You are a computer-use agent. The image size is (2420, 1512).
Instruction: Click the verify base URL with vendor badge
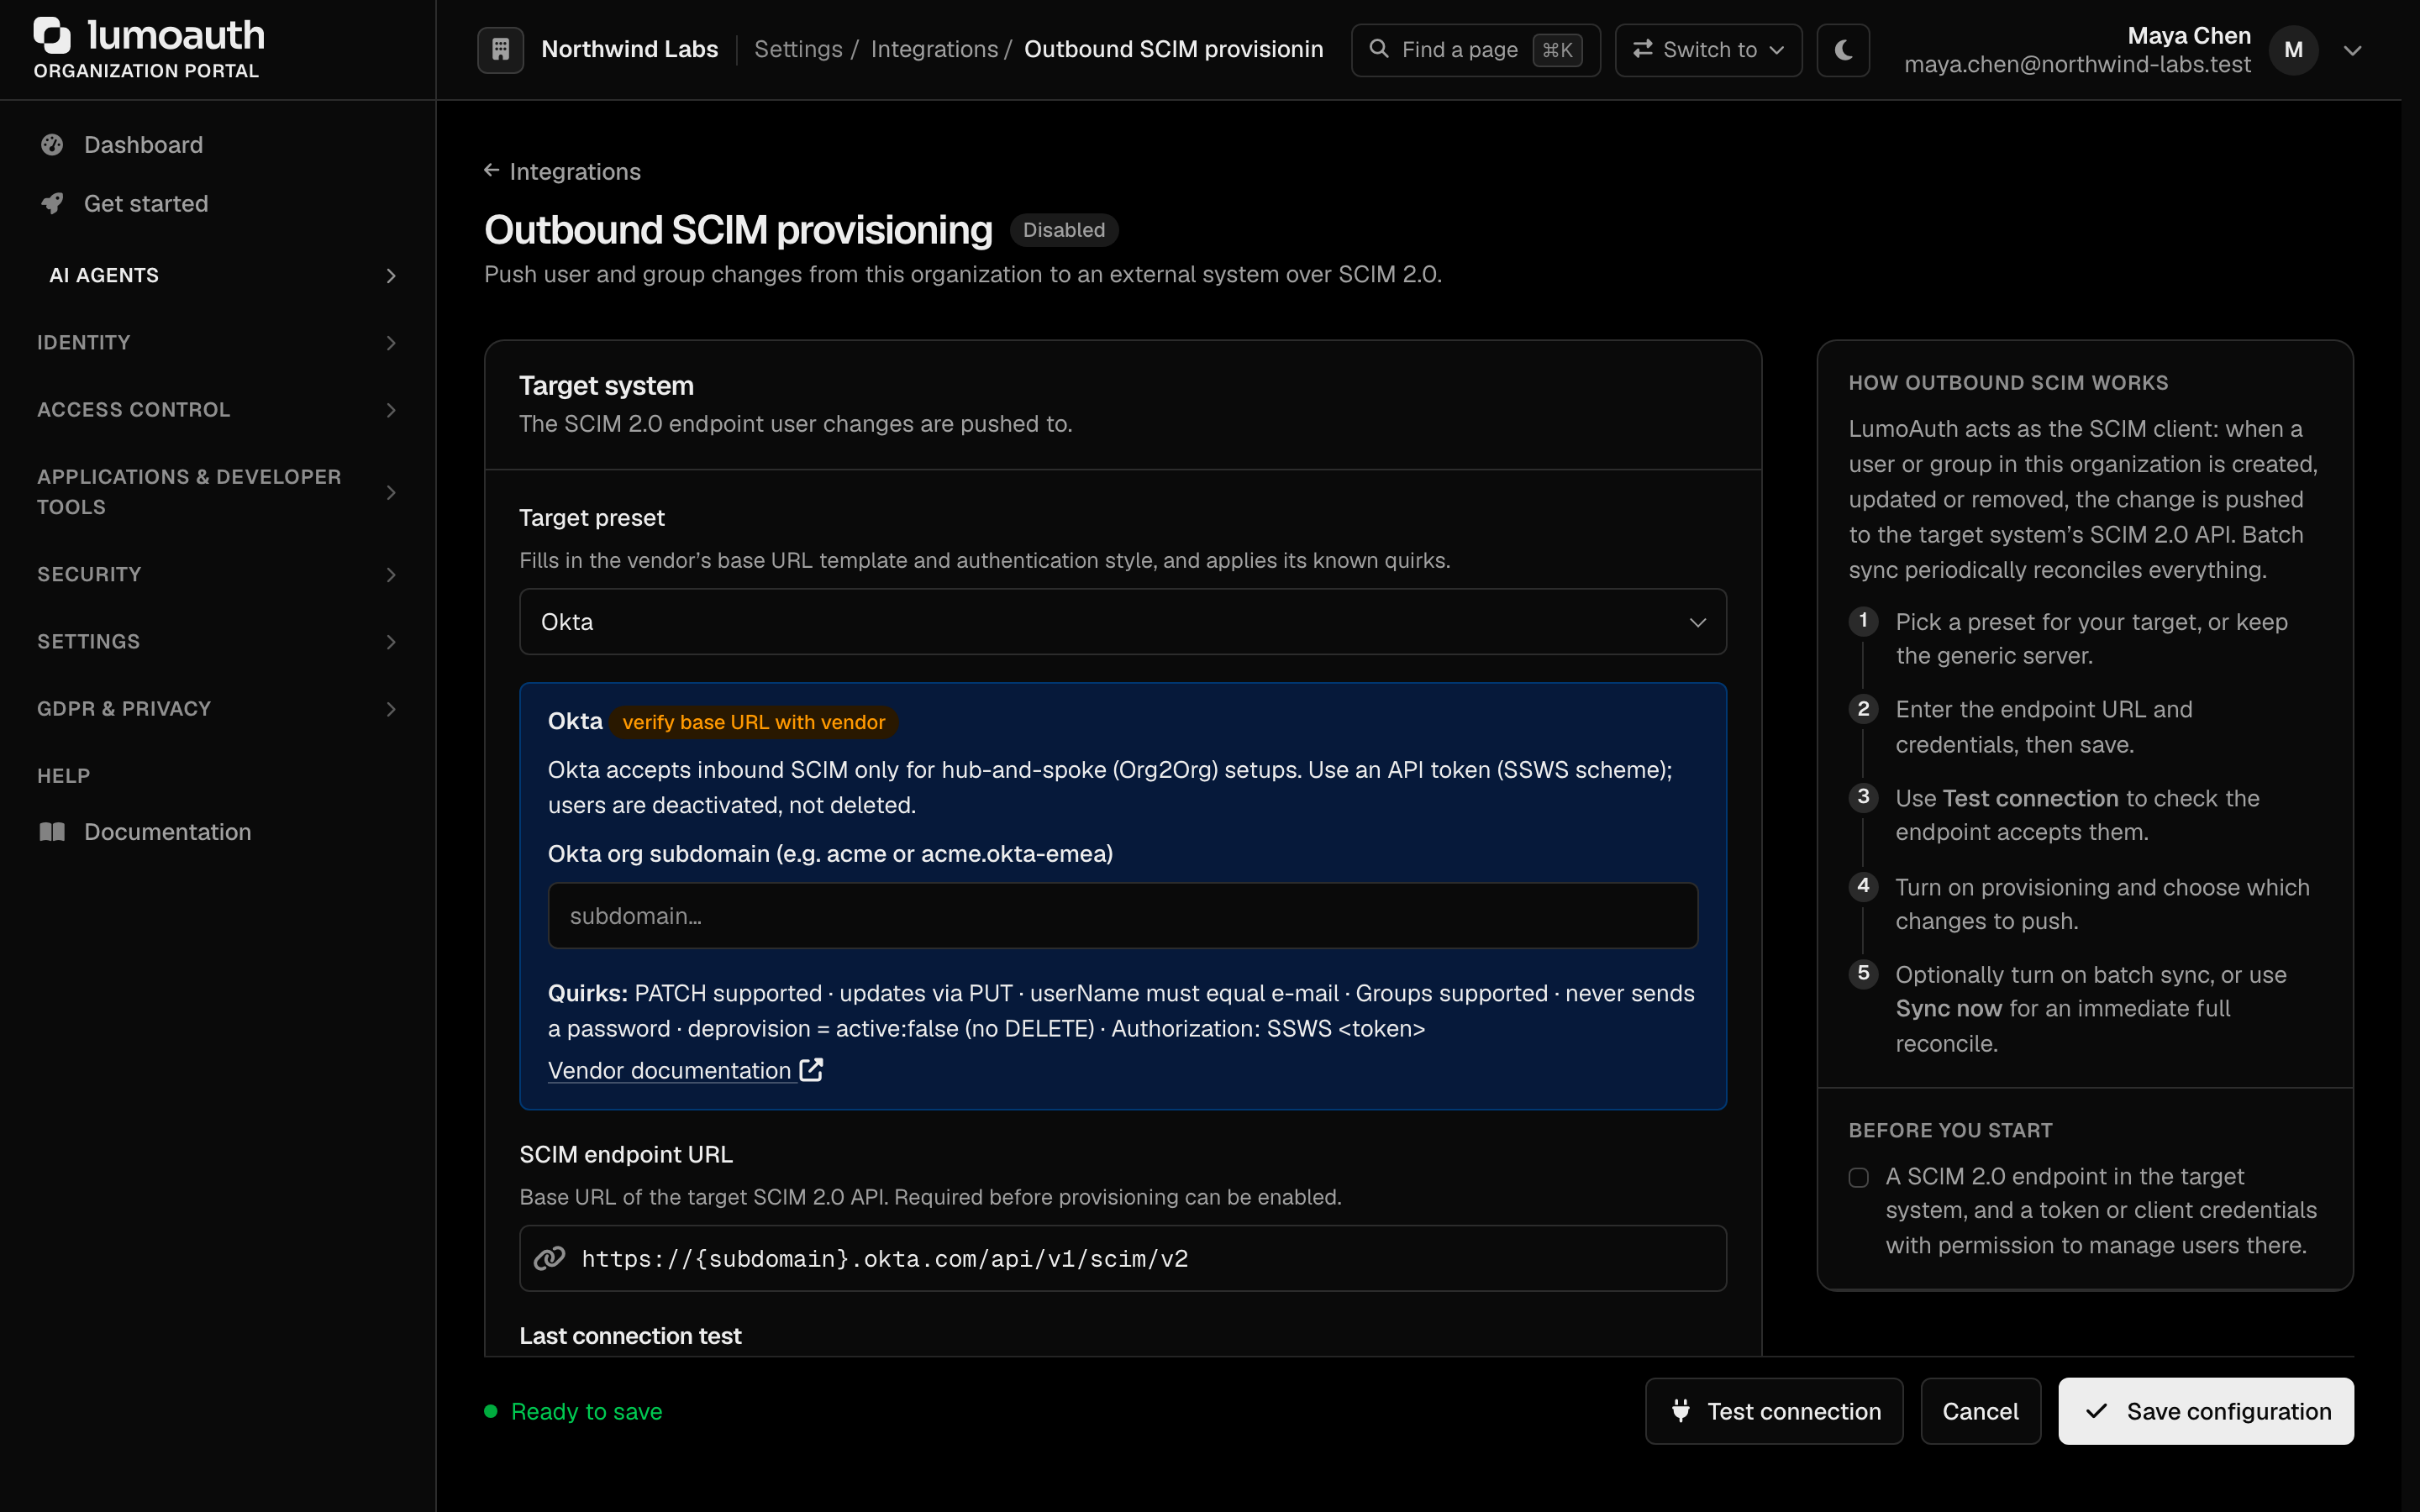753,722
